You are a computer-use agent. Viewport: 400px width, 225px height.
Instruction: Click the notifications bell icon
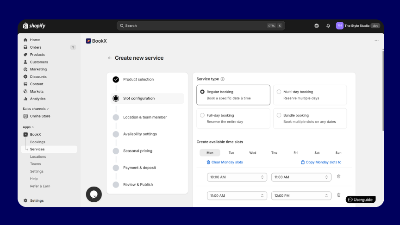pyautogui.click(x=328, y=26)
